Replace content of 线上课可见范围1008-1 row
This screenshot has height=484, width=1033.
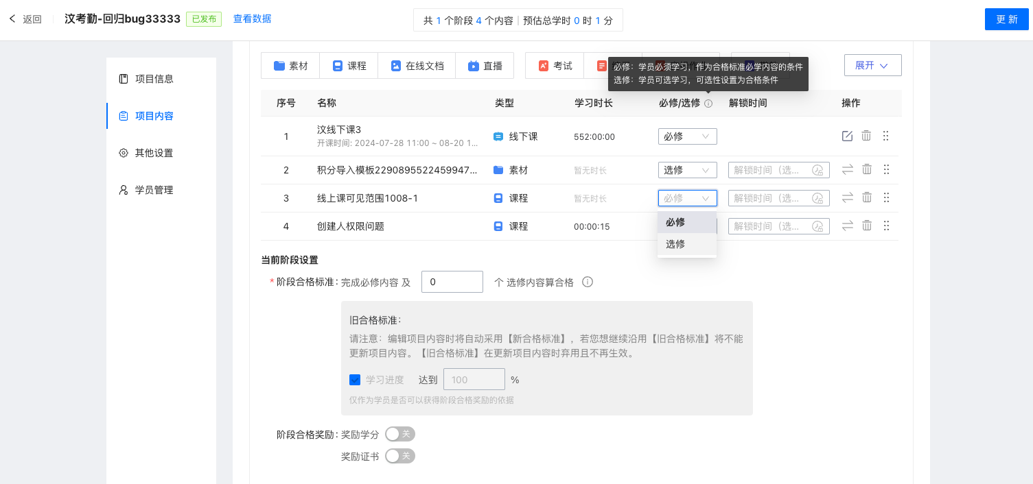(x=848, y=197)
